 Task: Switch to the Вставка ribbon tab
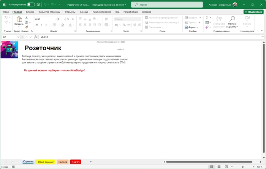(x=30, y=12)
